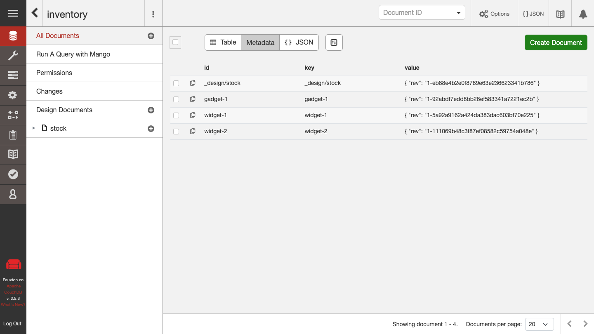This screenshot has height=334, width=594.
Task: Open Verify checkmark icon in sidebar
Action: (x=13, y=174)
